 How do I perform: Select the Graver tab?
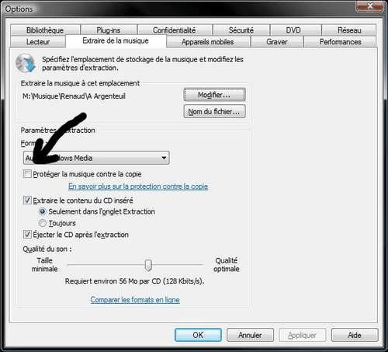(277, 42)
